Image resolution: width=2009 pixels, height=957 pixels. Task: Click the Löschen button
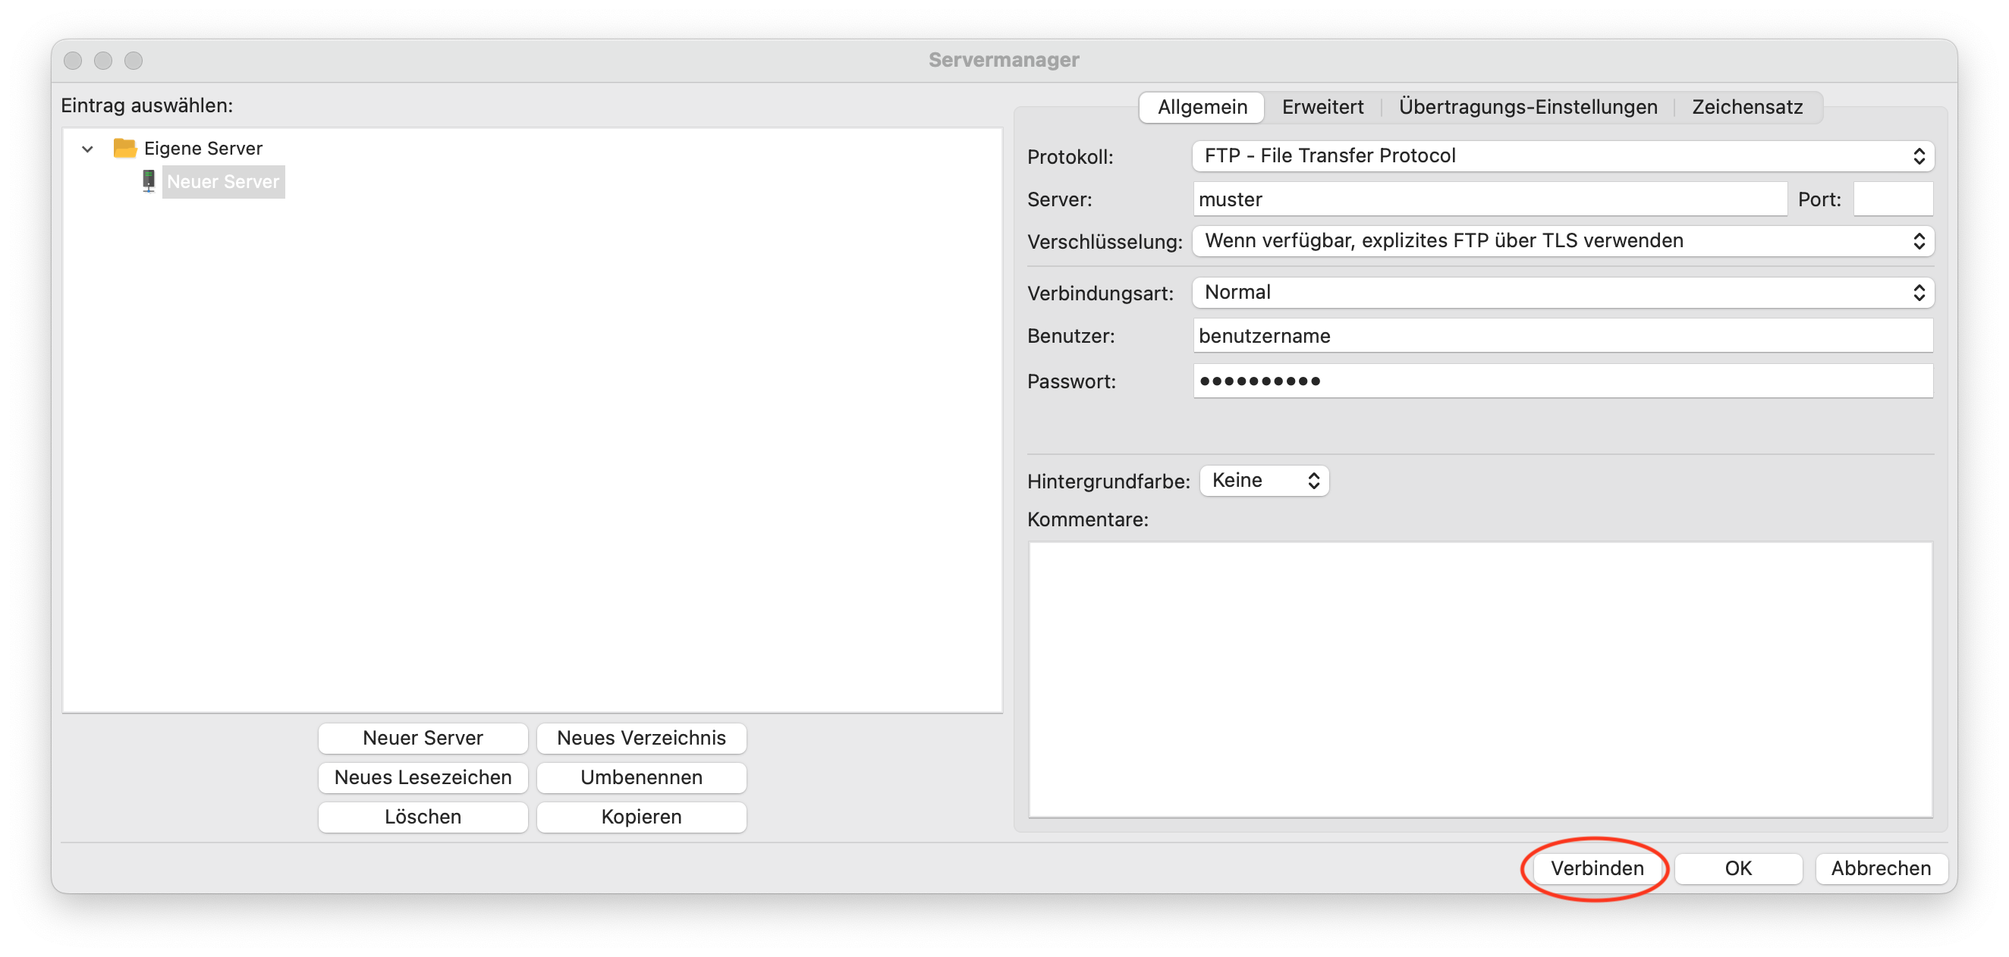point(423,816)
